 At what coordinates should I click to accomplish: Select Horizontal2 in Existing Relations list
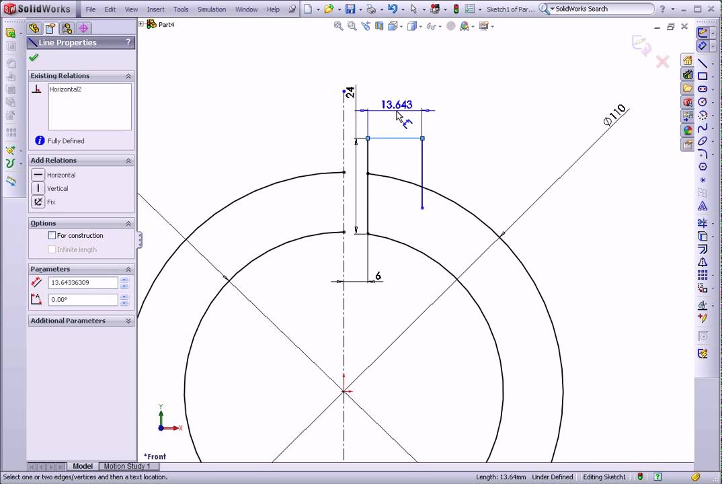(65, 89)
